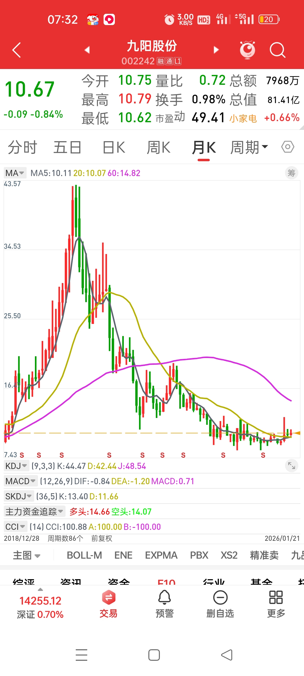This screenshot has height=676, width=304.
Task: Tap the L1 level badge
Action: click(178, 61)
